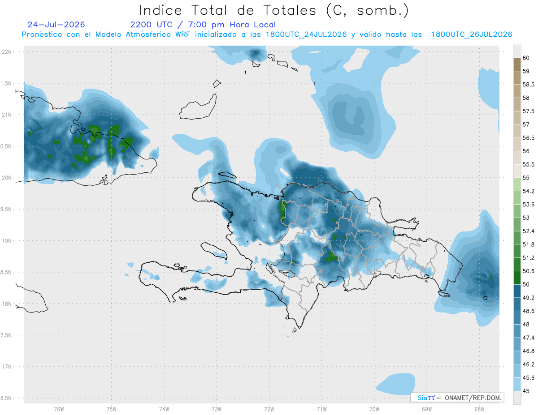This screenshot has width=538, height=415.
Task: Click the colorbar value "56.5"
Action: (x=529, y=138)
